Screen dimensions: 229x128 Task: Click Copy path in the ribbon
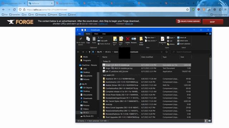click(x=103, y=41)
